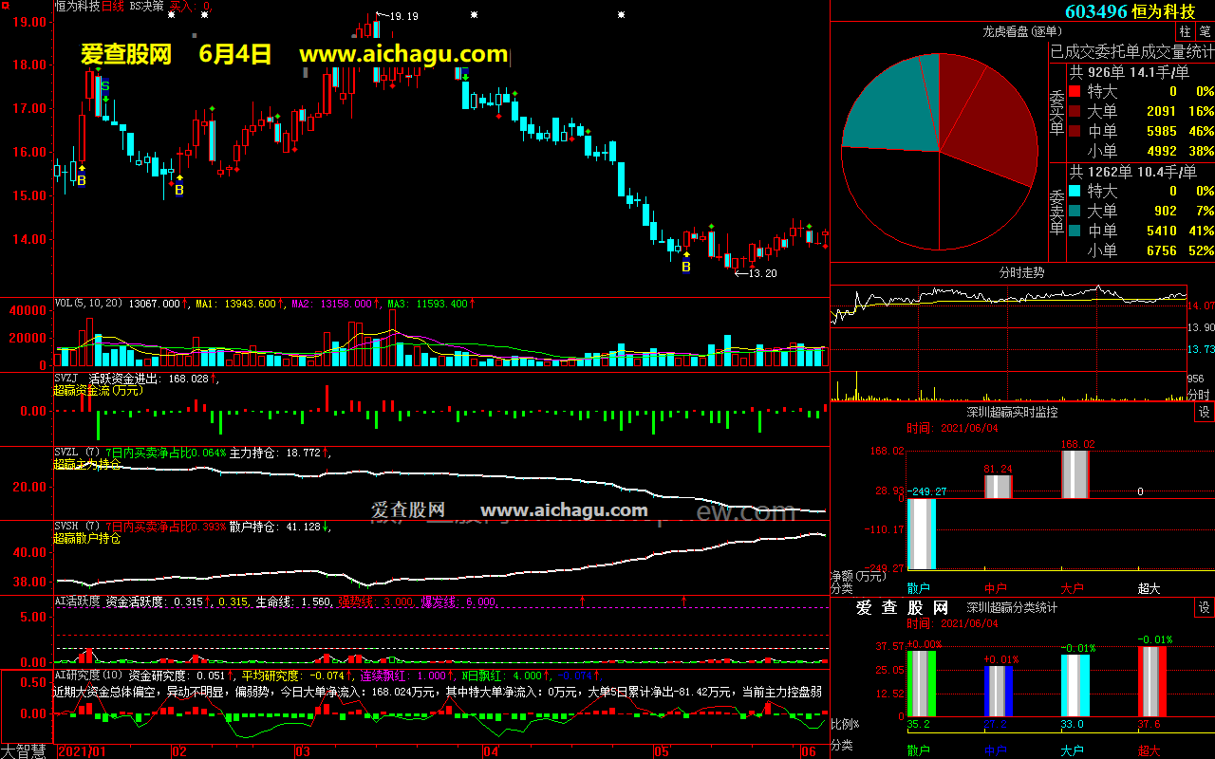
Task: Open 设 settings in 深圳超赢实时监控 panel
Action: (1204, 412)
